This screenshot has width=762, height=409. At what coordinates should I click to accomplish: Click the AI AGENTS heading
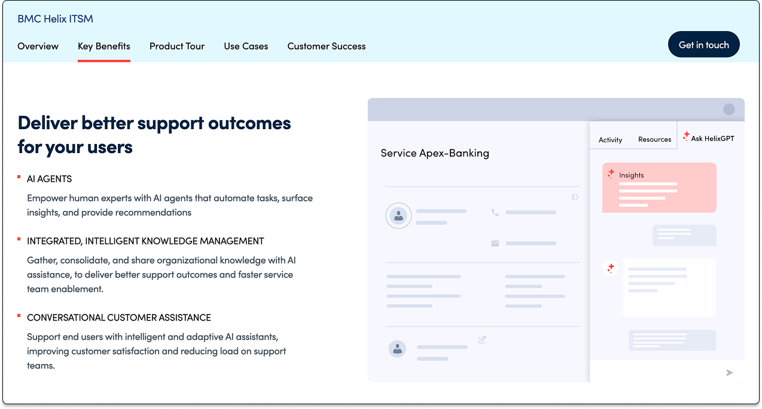(x=49, y=179)
